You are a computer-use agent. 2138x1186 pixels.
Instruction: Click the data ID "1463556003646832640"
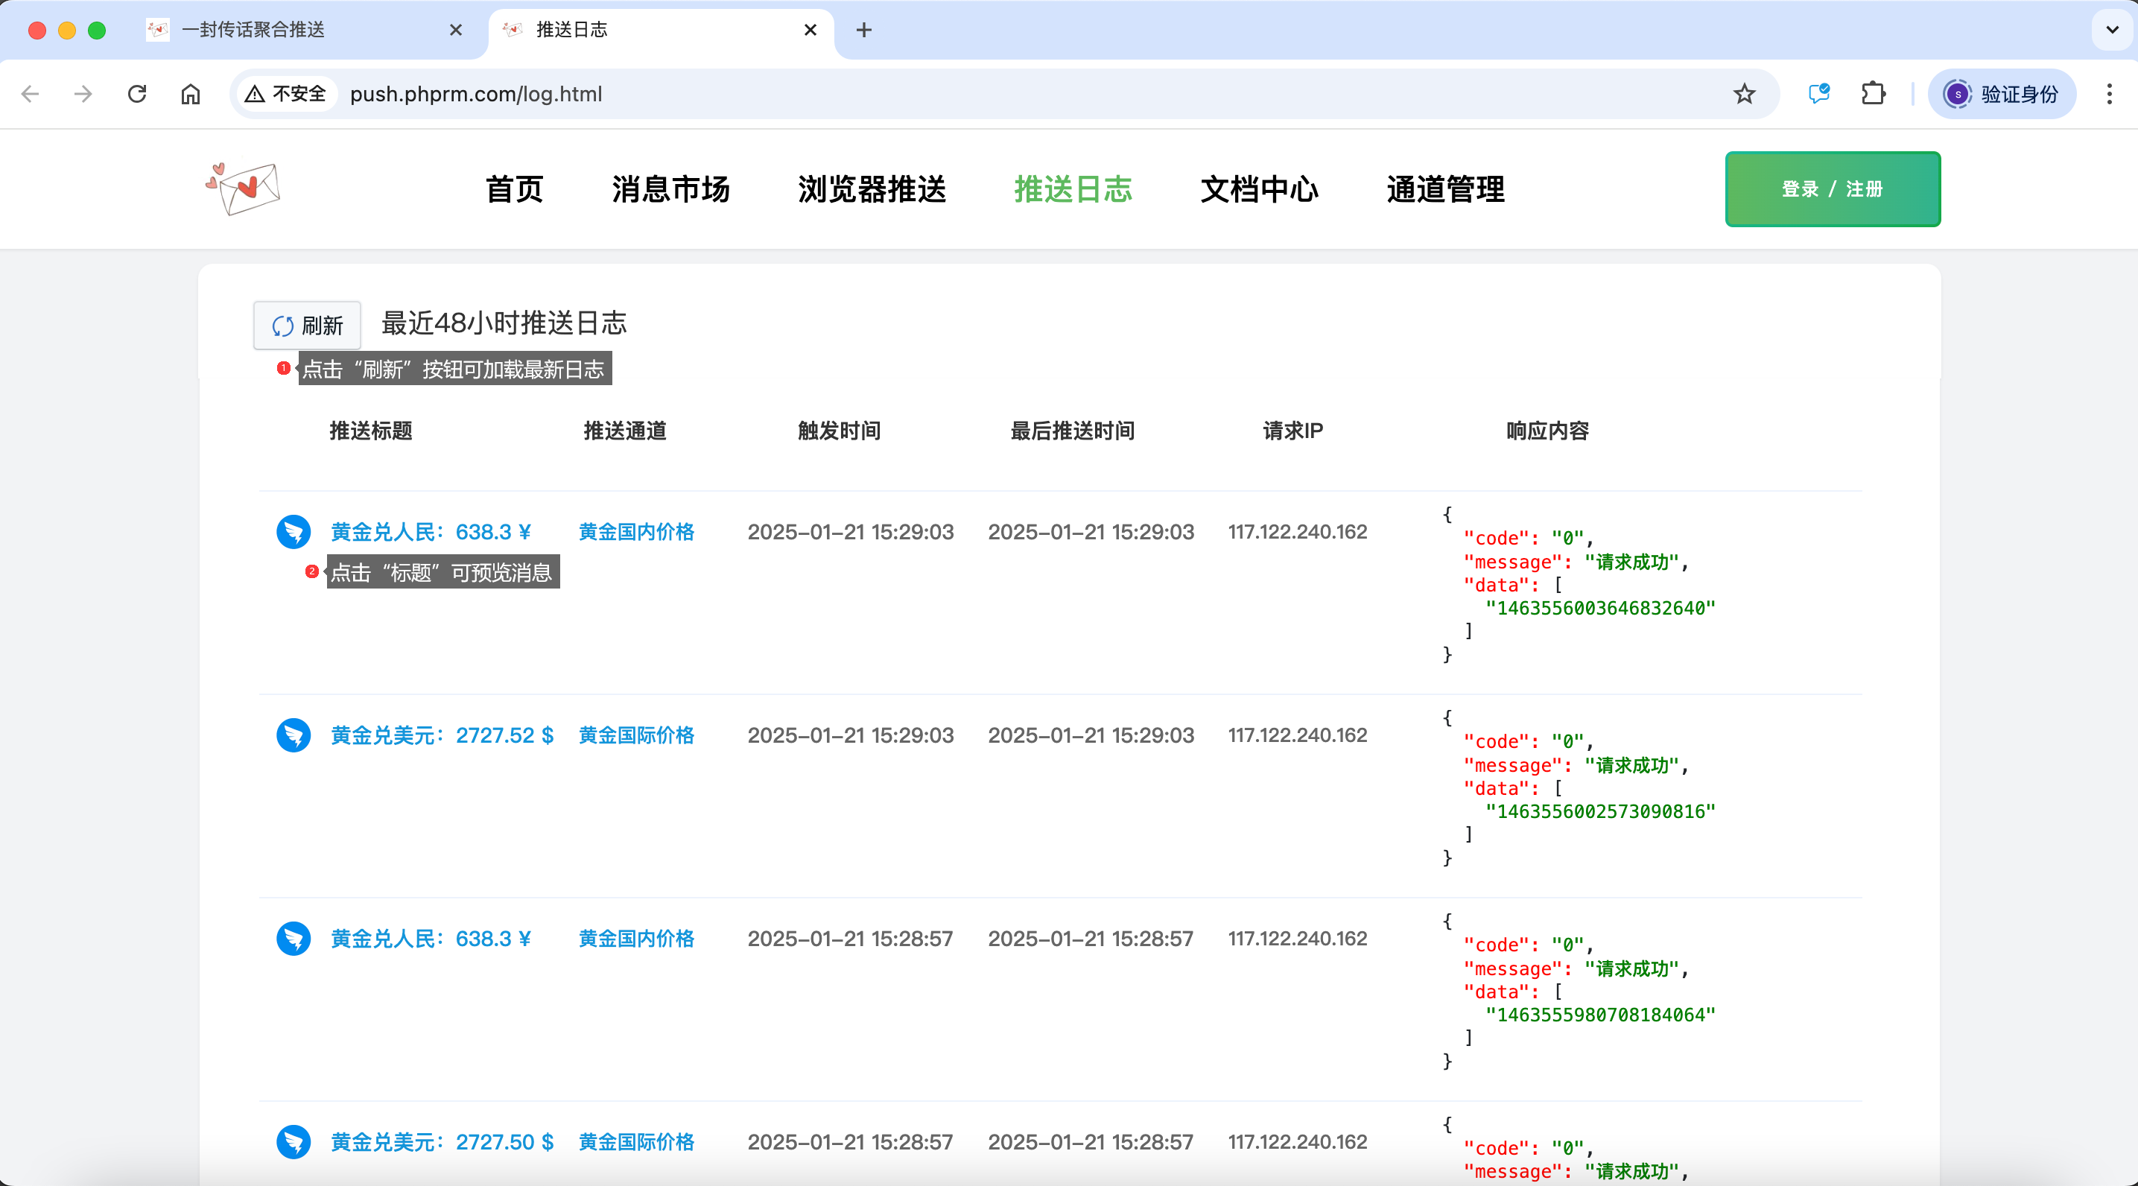pos(1600,609)
